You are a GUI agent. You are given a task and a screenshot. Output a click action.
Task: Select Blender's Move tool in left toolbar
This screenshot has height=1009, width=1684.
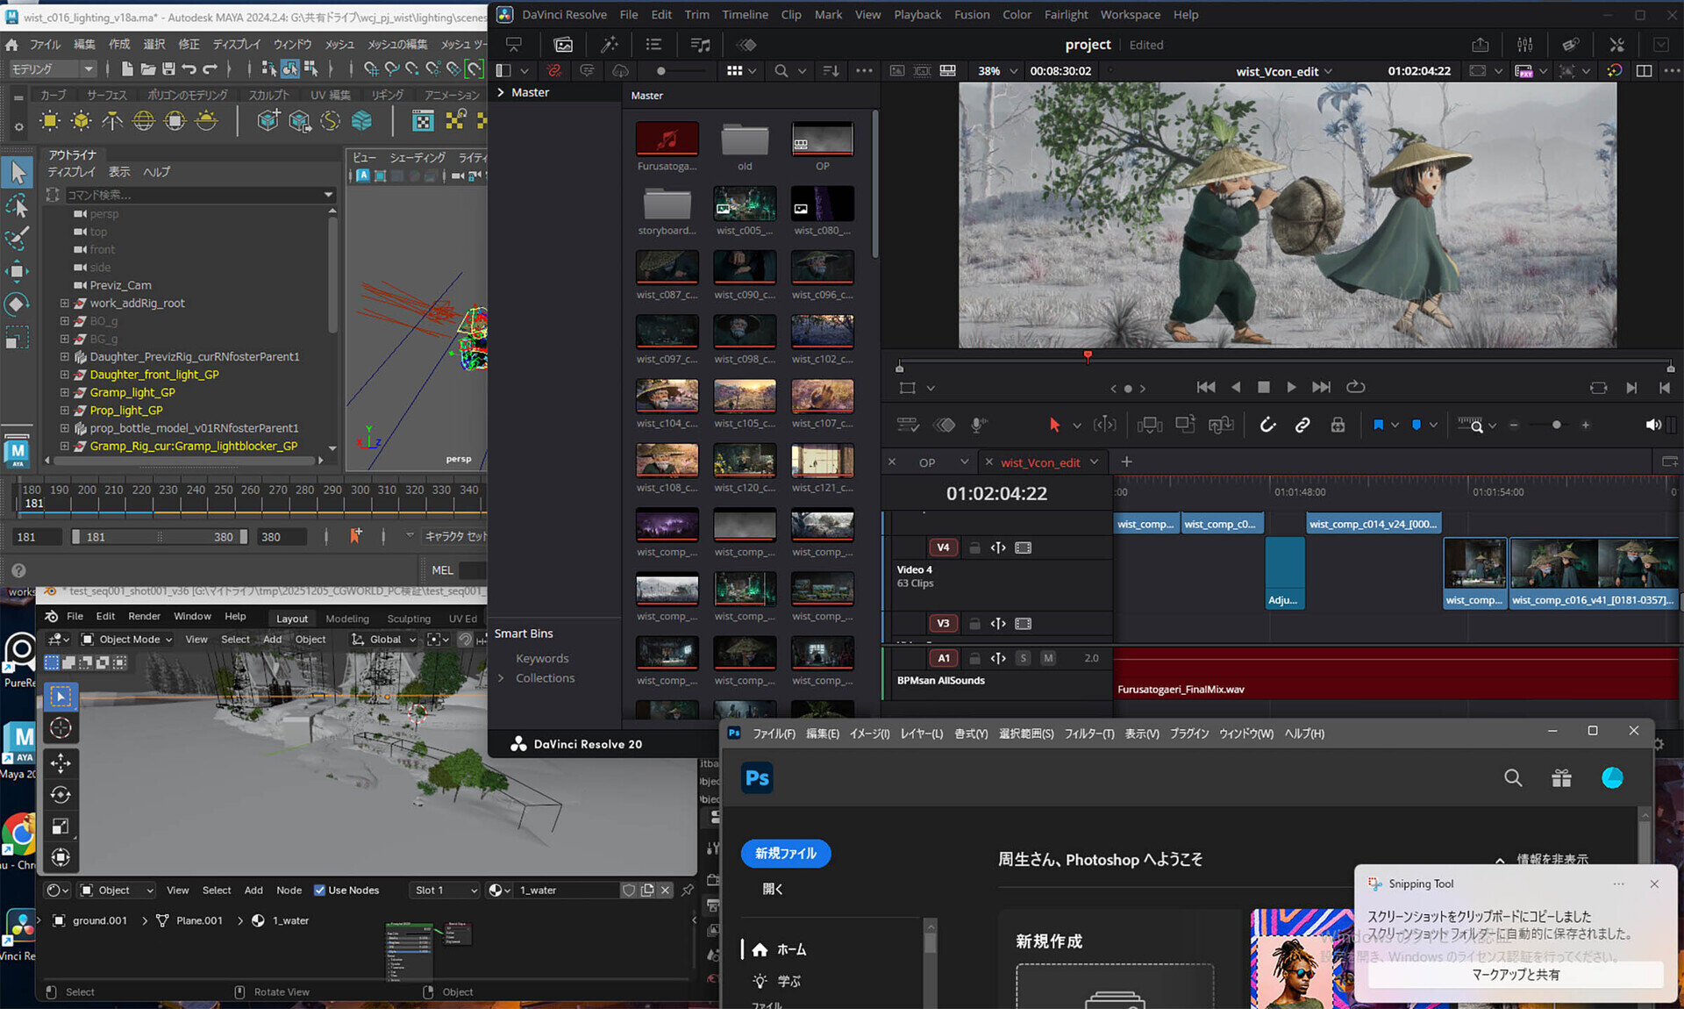[x=61, y=762]
